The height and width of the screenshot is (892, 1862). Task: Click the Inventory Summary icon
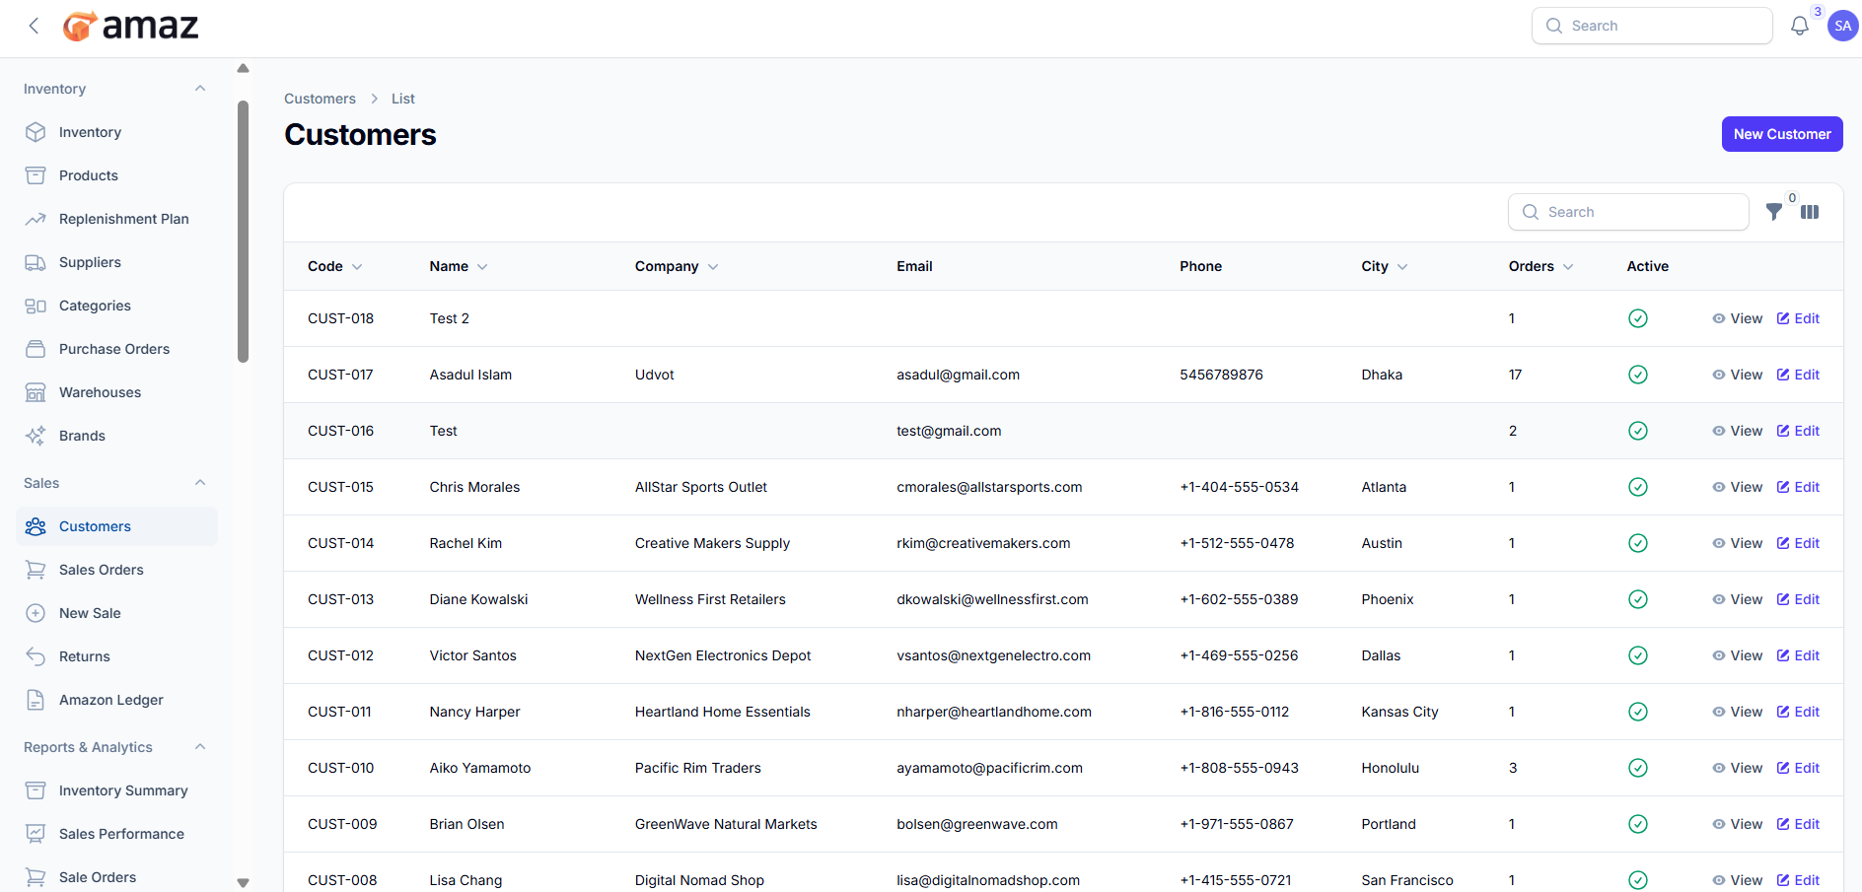(36, 790)
